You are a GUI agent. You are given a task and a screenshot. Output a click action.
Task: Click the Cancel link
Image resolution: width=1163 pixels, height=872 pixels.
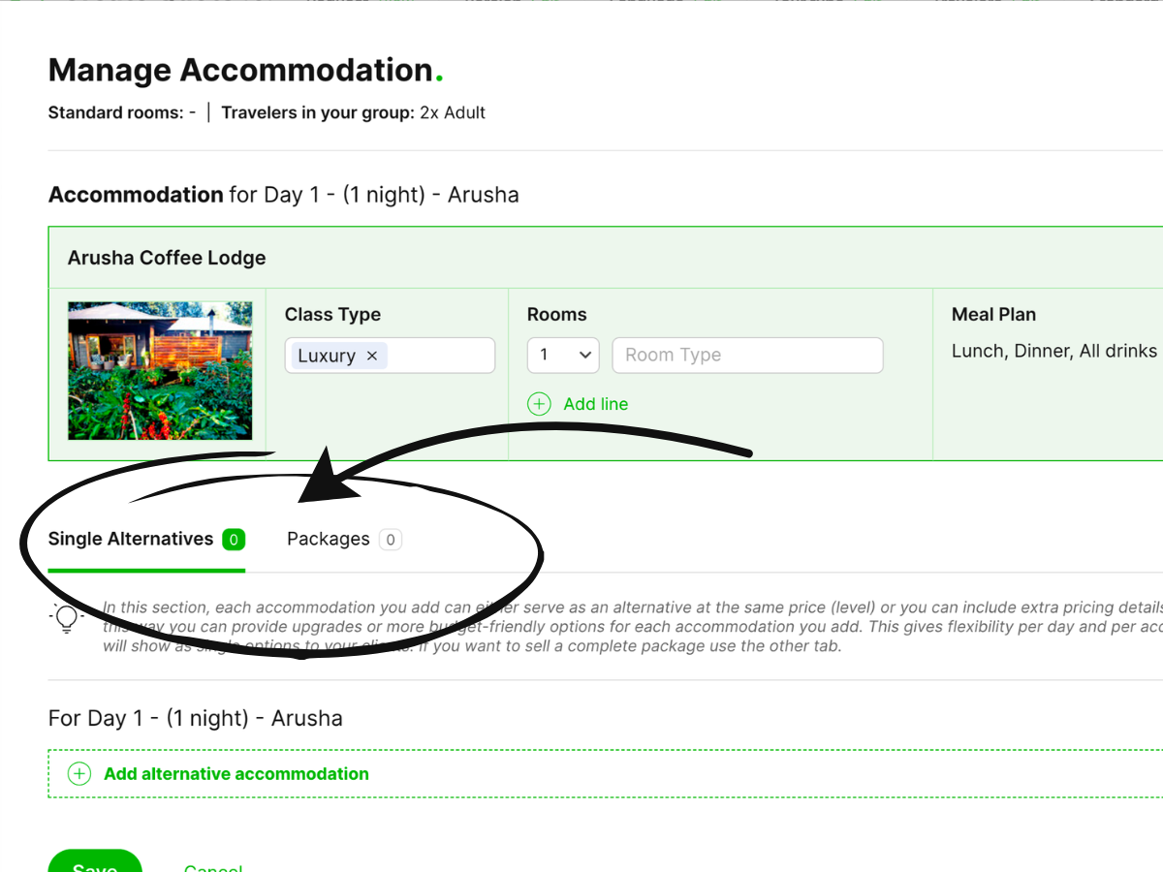click(x=213, y=867)
